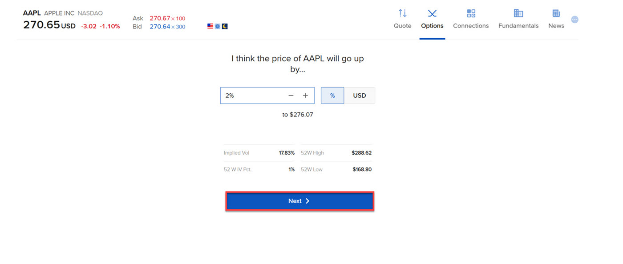Screen dimensions: 623x264
Task: Switch to the Fundamentals tab
Action: click(518, 20)
